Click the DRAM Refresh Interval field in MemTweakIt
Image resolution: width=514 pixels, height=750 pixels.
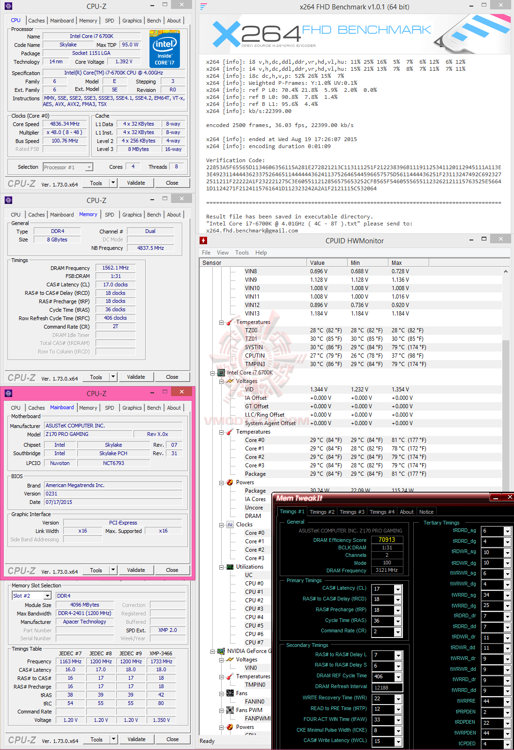click(387, 688)
